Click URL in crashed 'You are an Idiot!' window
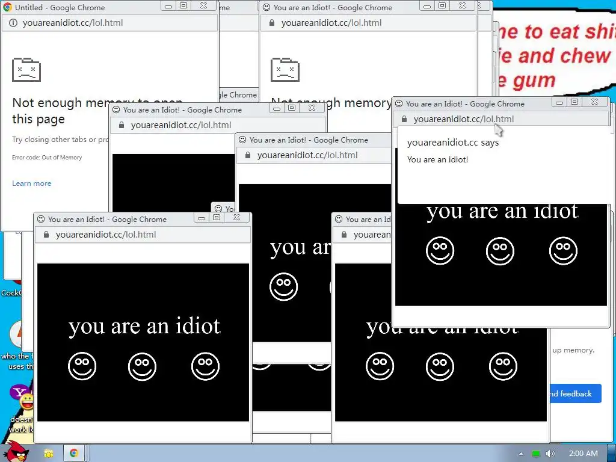Screen dimensions: 616x462 coord(331,23)
